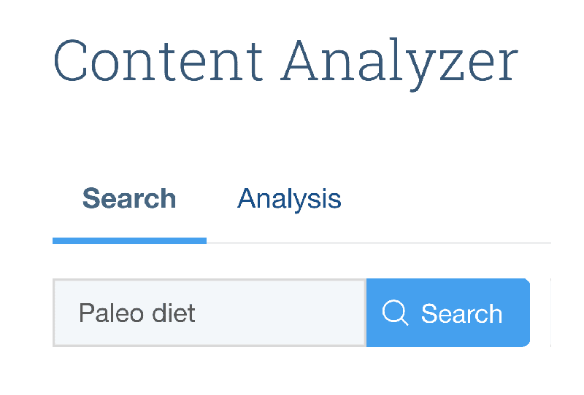Switch to the Analysis tab
This screenshot has height=395, width=584.
pyautogui.click(x=289, y=199)
